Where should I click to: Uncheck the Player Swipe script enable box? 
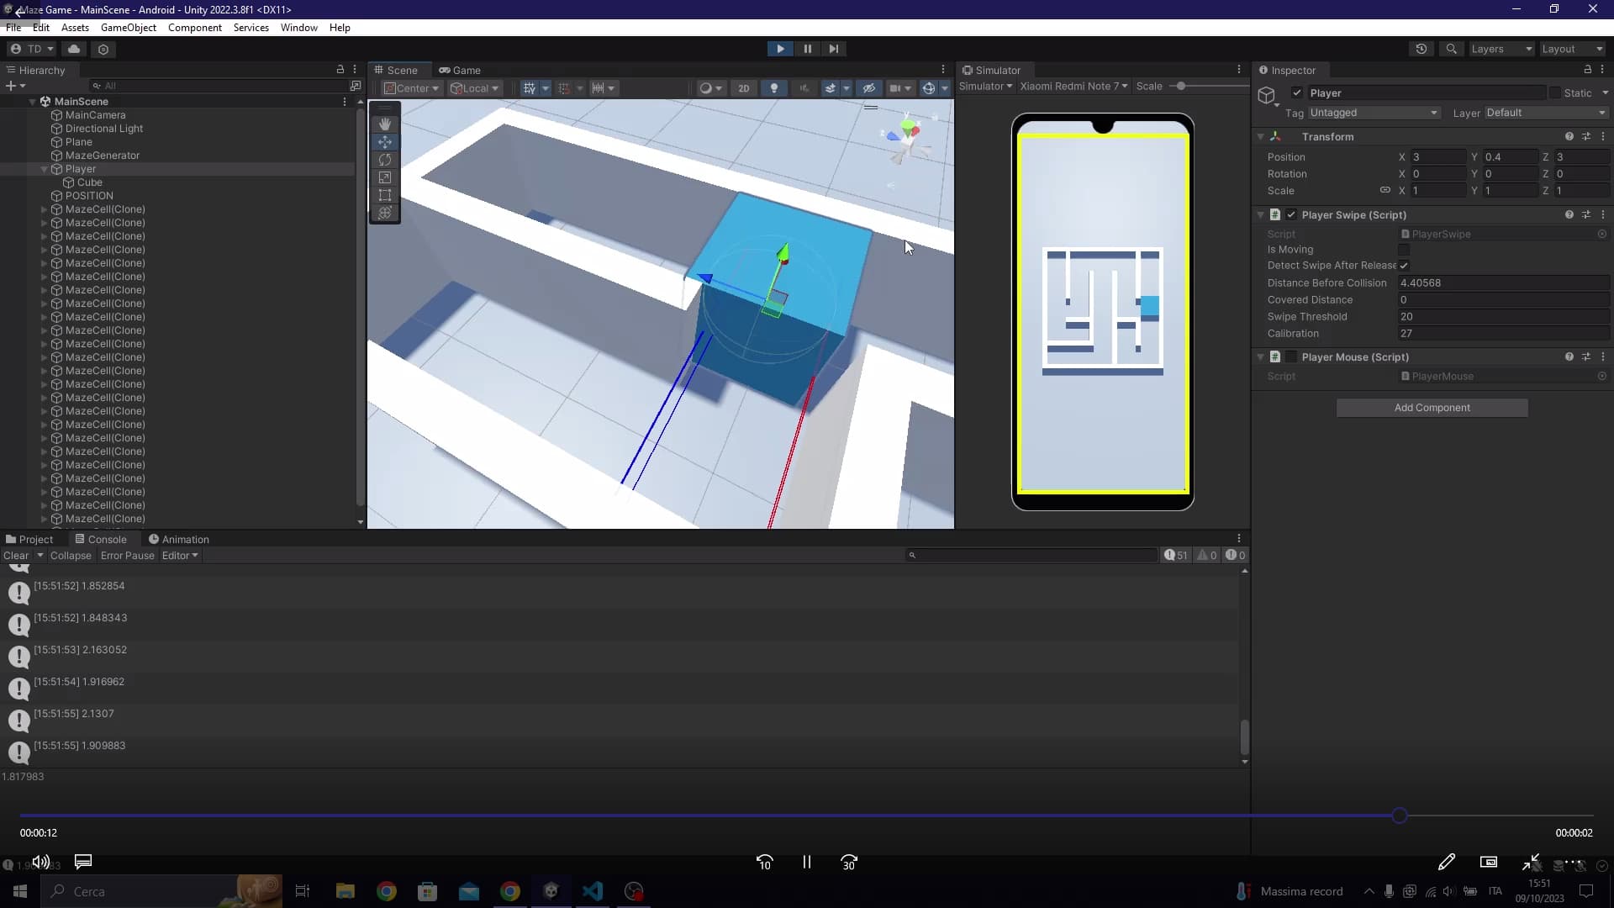point(1291,214)
